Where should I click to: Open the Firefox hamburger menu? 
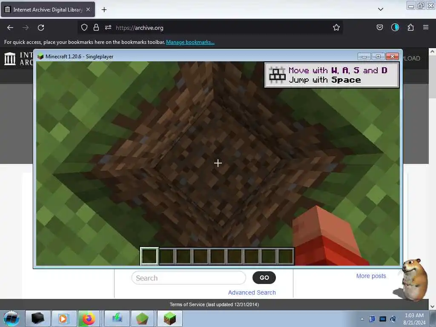426,27
